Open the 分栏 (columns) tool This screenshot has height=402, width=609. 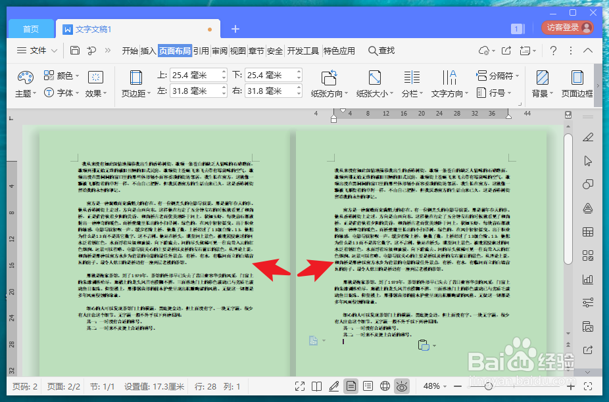tap(412, 84)
